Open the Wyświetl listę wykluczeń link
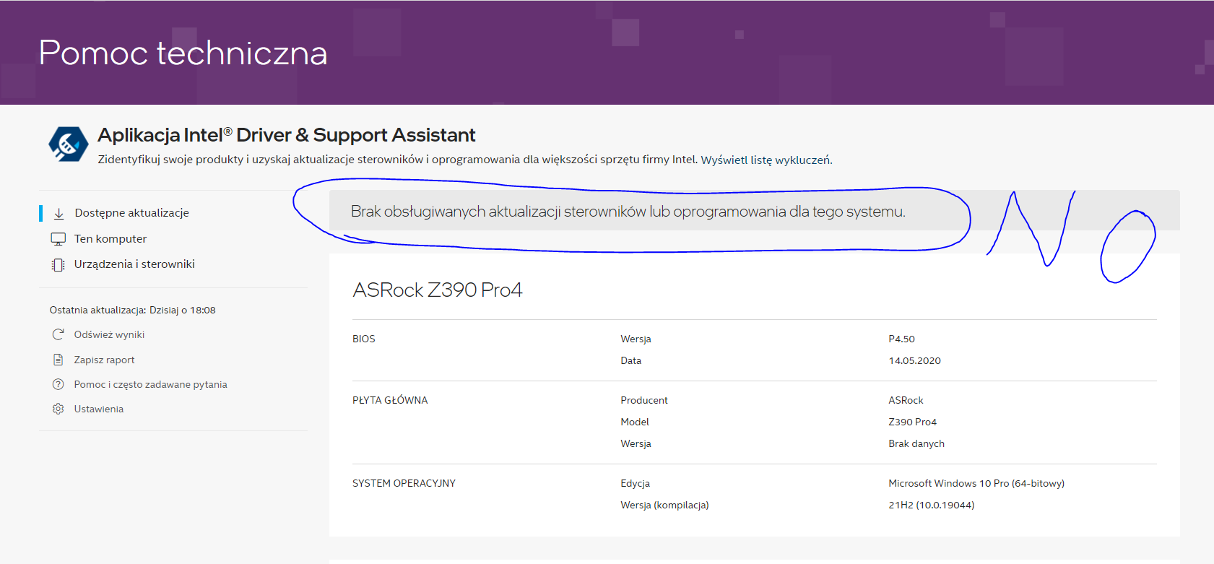Viewport: 1214px width, 564px height. pyautogui.click(x=766, y=160)
